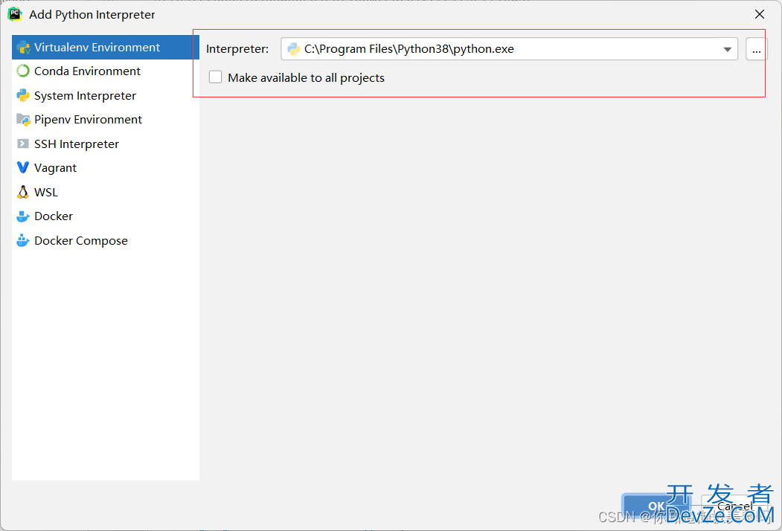Expand the Interpreter dropdown arrow
Image resolution: width=782 pixels, height=531 pixels.
click(727, 49)
